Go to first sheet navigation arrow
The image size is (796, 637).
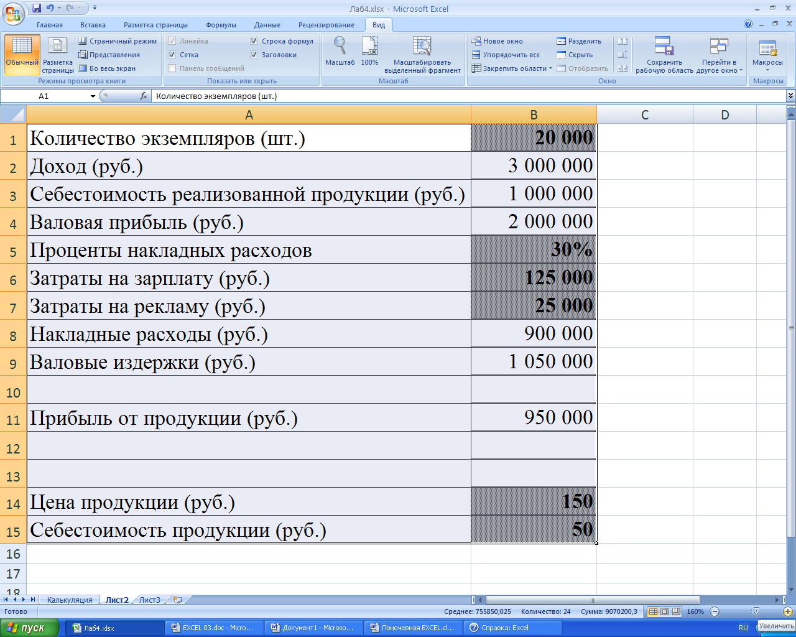pyautogui.click(x=6, y=600)
